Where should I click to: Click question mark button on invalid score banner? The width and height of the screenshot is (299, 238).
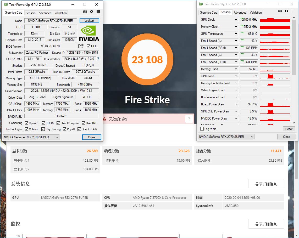coord(189,119)
